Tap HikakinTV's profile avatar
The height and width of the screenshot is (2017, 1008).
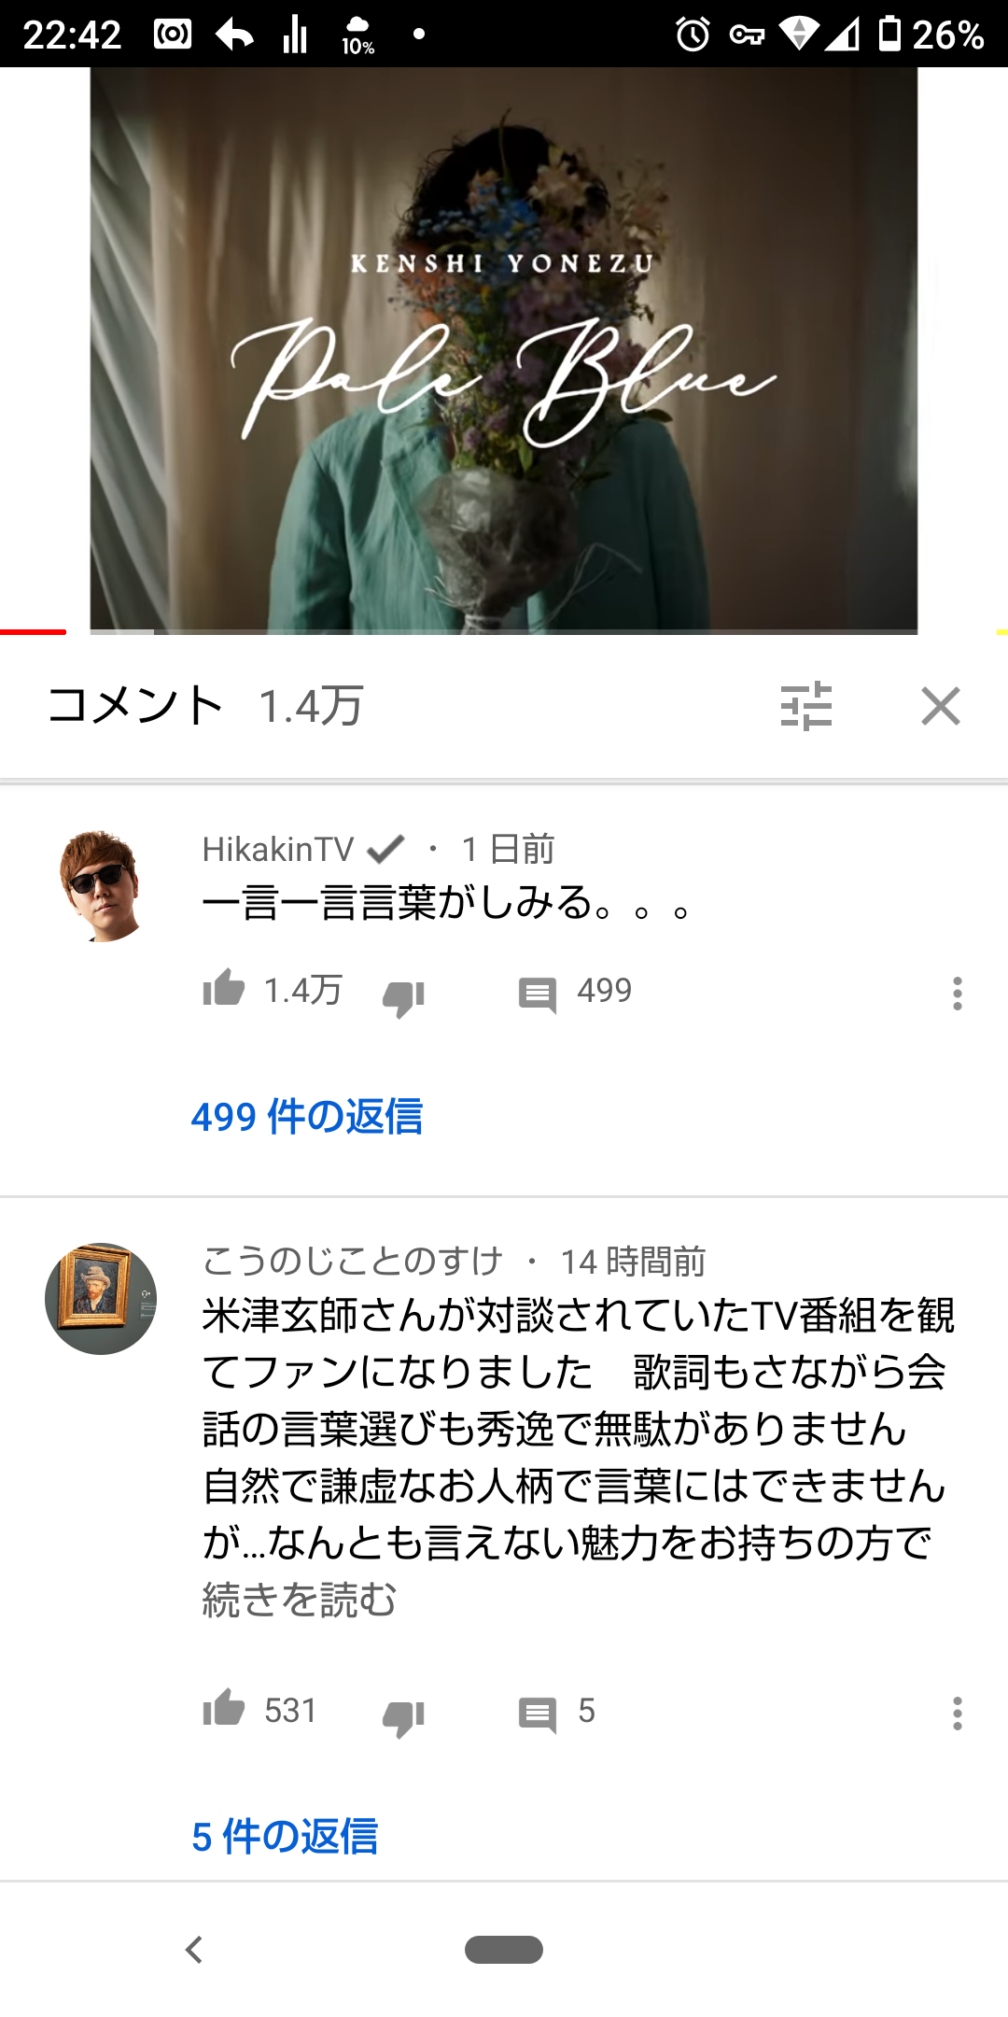pos(101,886)
